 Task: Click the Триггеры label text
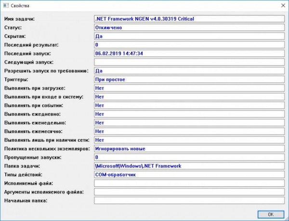(16, 80)
